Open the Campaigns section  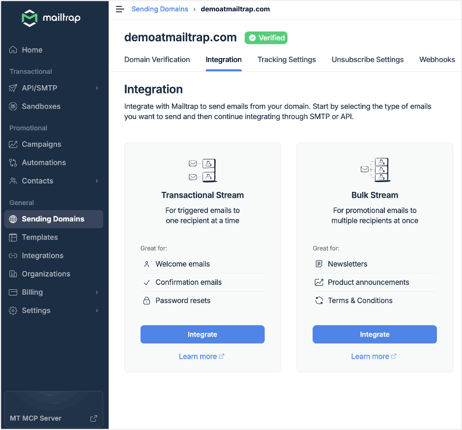[x=42, y=144]
